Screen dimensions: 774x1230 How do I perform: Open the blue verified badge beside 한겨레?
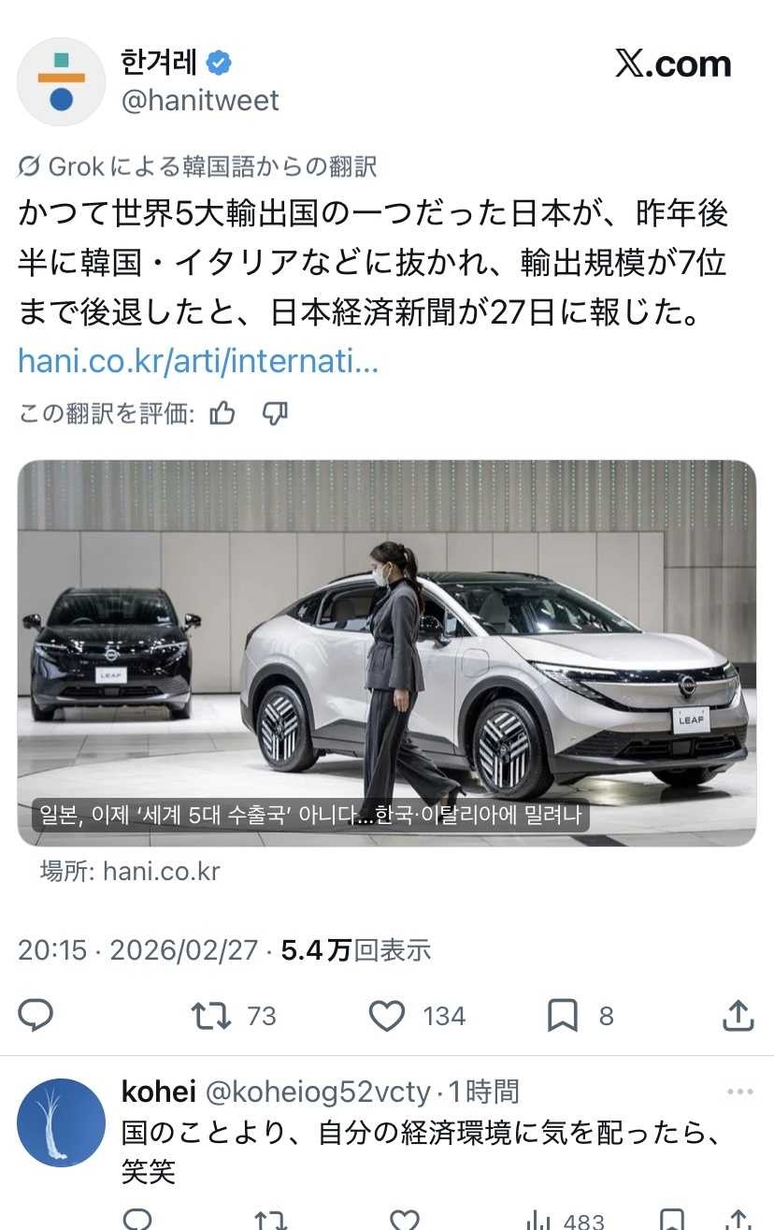tap(219, 63)
